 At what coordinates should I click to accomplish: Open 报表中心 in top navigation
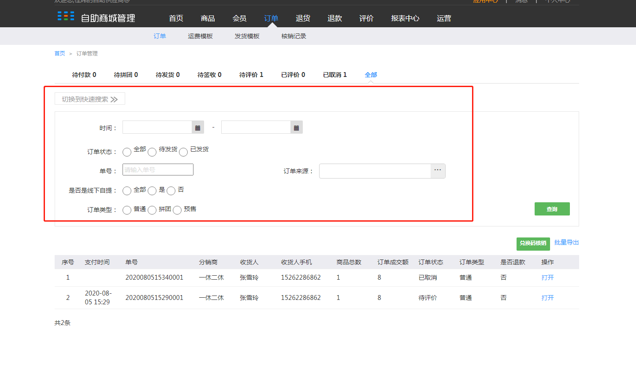[405, 18]
